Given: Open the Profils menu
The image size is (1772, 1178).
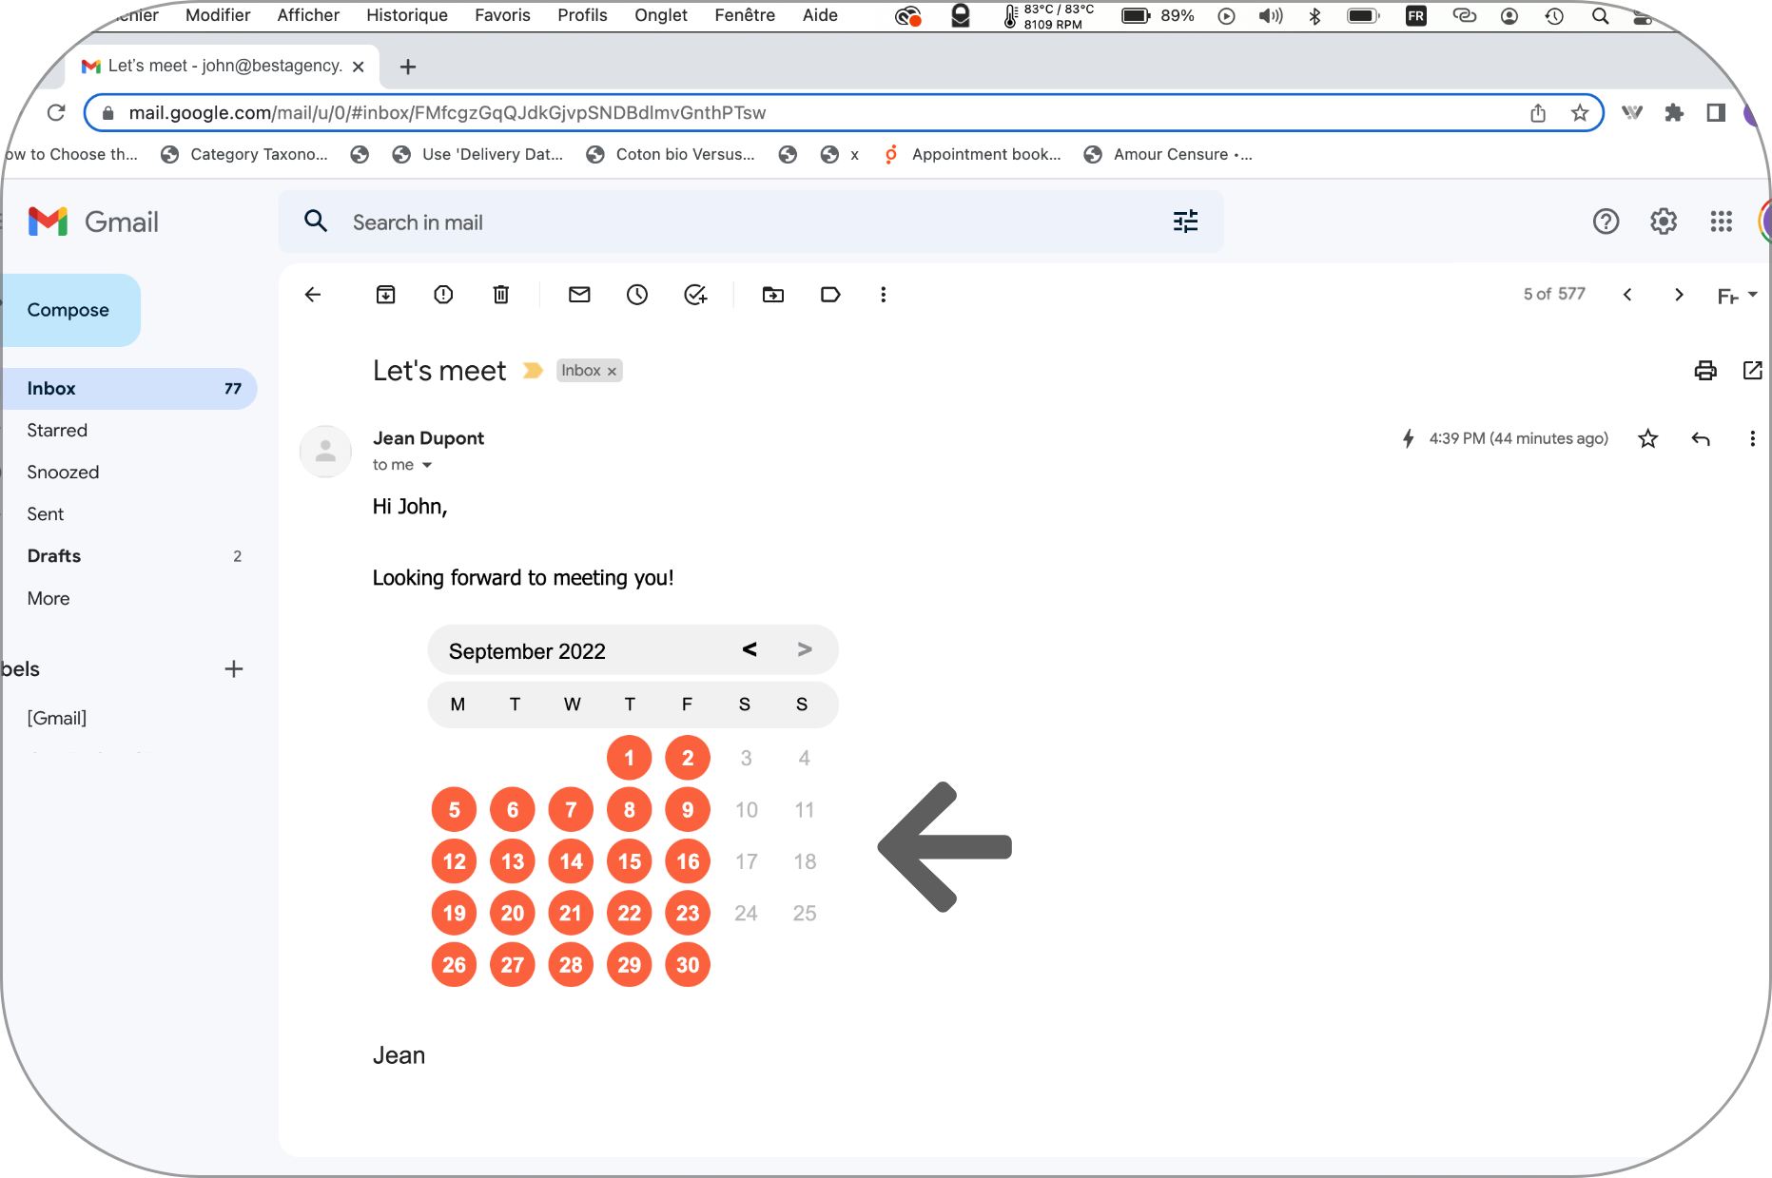Looking at the screenshot, I should pos(582,15).
